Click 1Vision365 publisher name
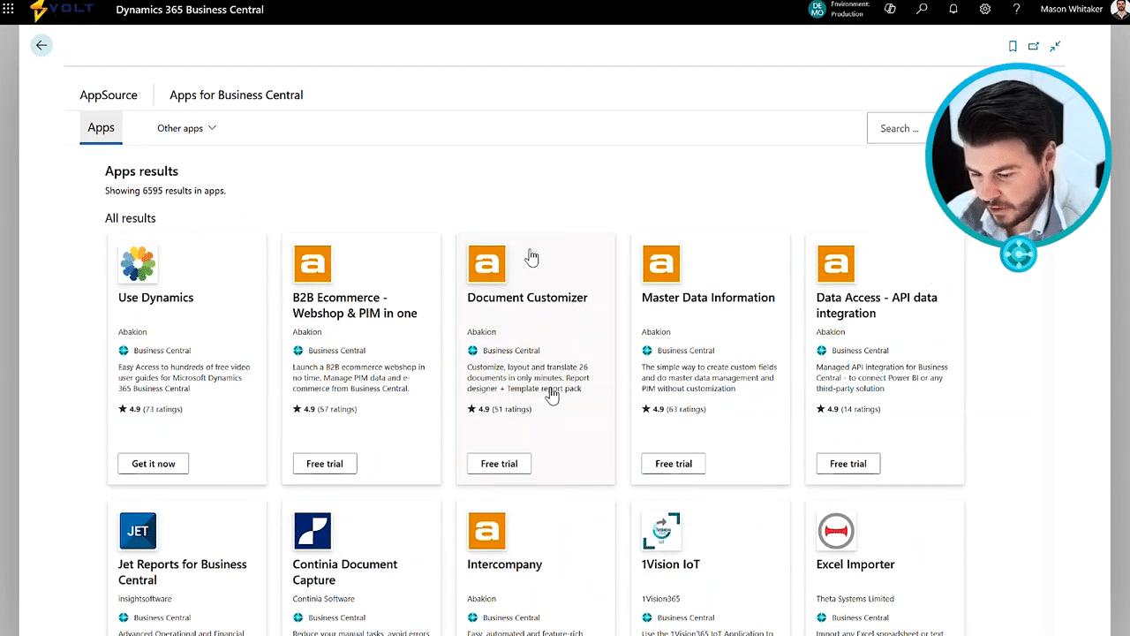The width and height of the screenshot is (1130, 636). coord(661,599)
